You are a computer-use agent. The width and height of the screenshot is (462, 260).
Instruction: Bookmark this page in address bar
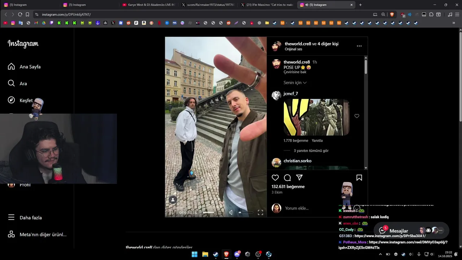tap(27, 14)
